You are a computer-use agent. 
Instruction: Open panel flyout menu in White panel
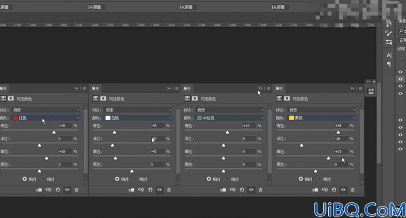pos(177,89)
